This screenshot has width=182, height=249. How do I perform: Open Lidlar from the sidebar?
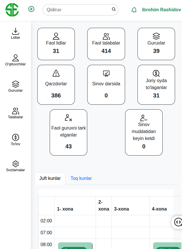coord(16,34)
